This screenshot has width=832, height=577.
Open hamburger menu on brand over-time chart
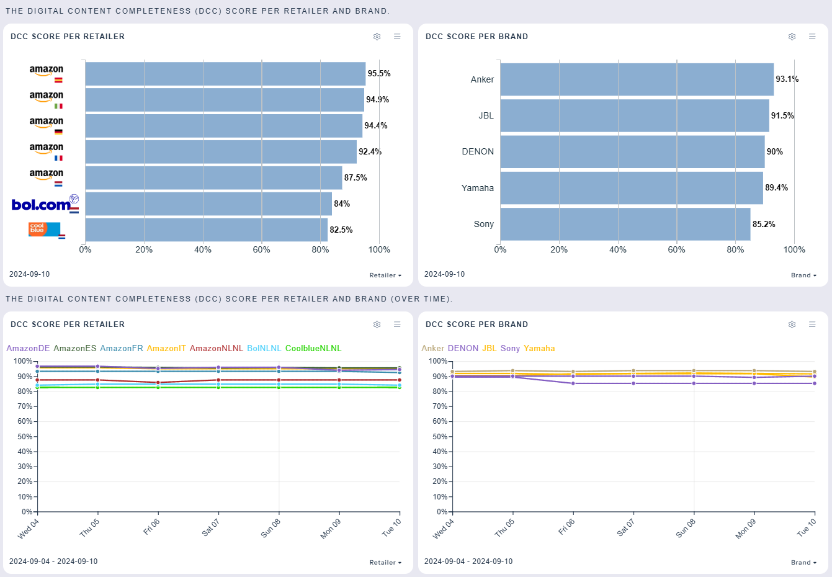tap(812, 324)
